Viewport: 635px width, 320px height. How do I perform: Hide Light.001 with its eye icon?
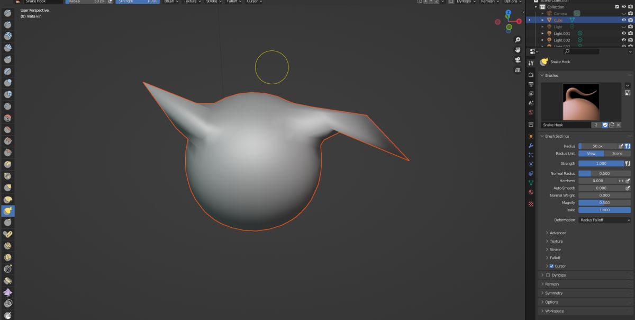coord(623,33)
